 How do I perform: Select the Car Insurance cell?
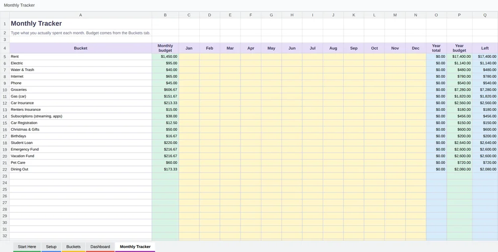81,103
